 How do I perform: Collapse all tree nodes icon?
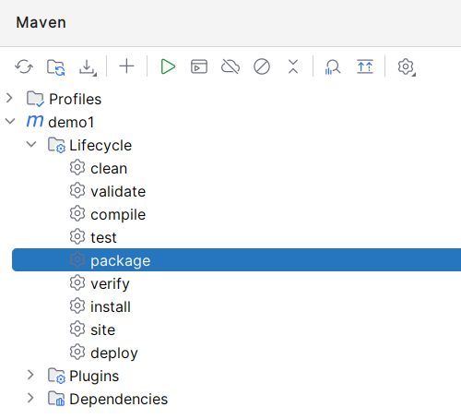pyautogui.click(x=293, y=66)
